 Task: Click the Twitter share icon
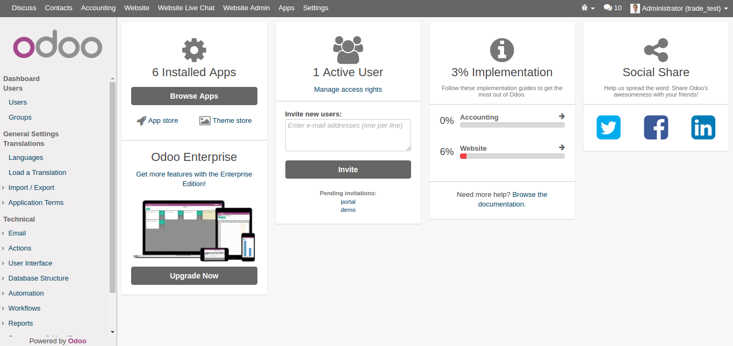point(608,128)
